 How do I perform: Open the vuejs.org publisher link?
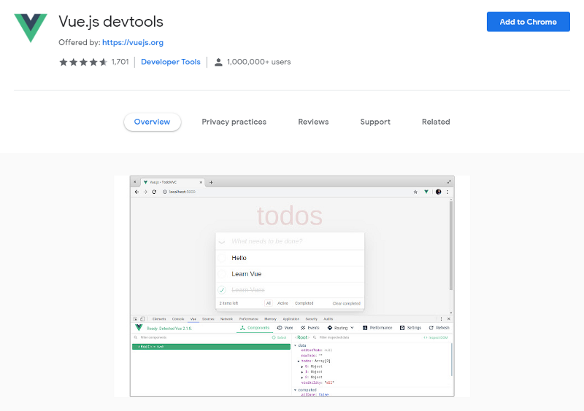pos(133,42)
